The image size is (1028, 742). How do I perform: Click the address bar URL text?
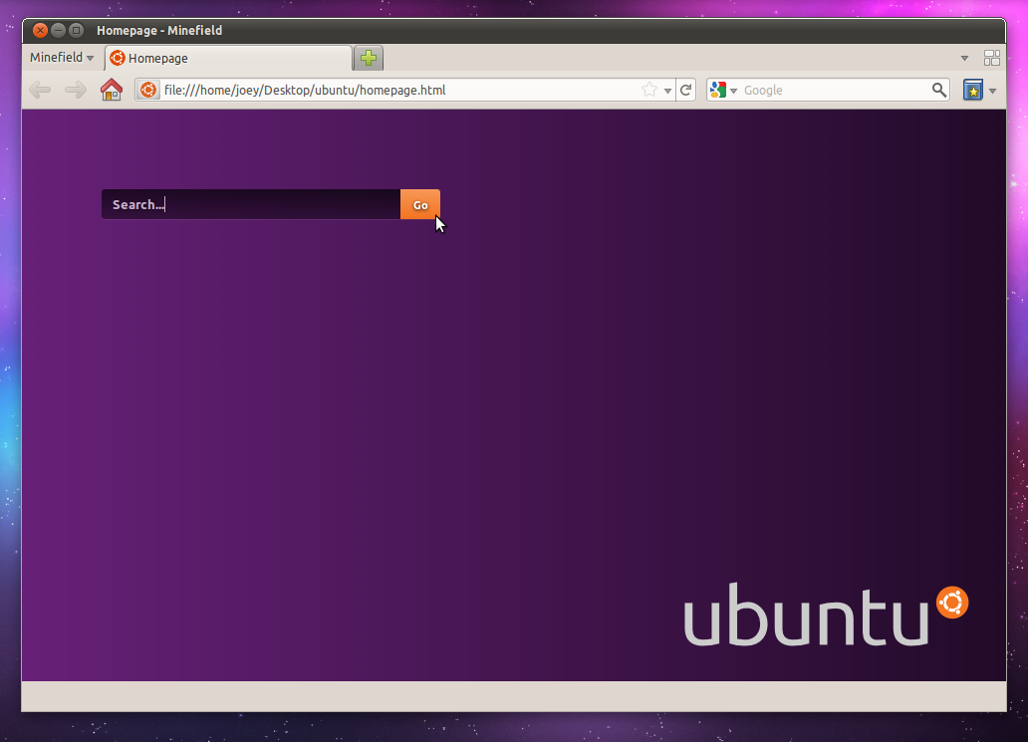(305, 90)
